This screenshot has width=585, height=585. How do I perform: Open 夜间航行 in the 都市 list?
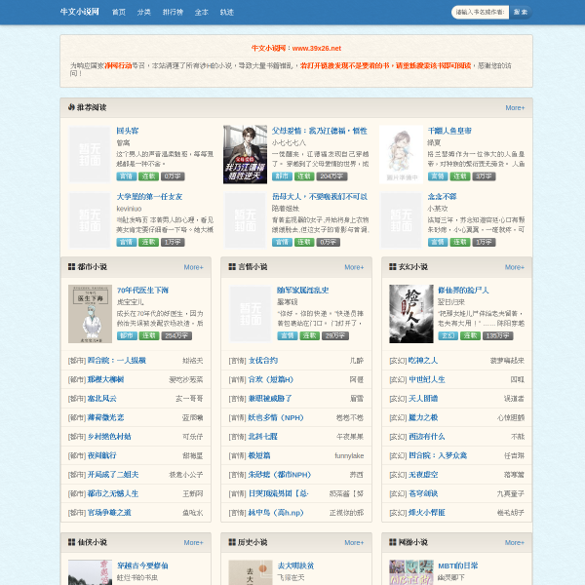coord(101,455)
